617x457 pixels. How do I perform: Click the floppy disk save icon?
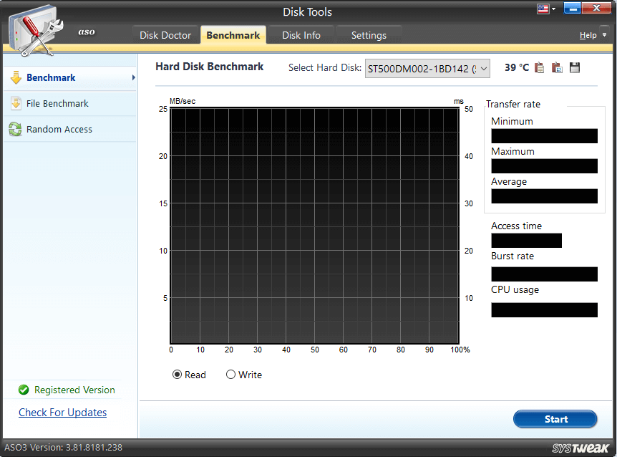click(x=574, y=67)
